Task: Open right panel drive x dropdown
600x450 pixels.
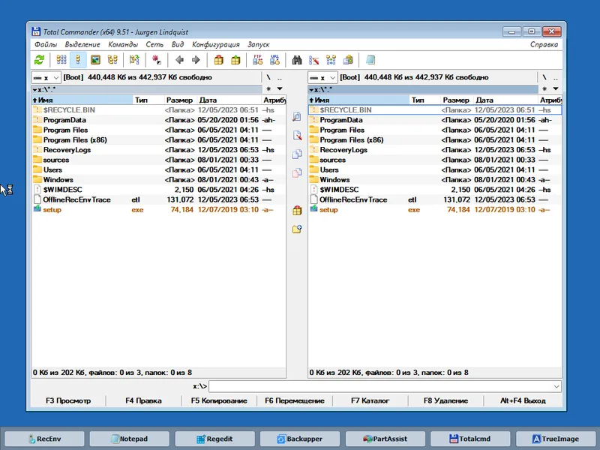Action: tap(322, 78)
